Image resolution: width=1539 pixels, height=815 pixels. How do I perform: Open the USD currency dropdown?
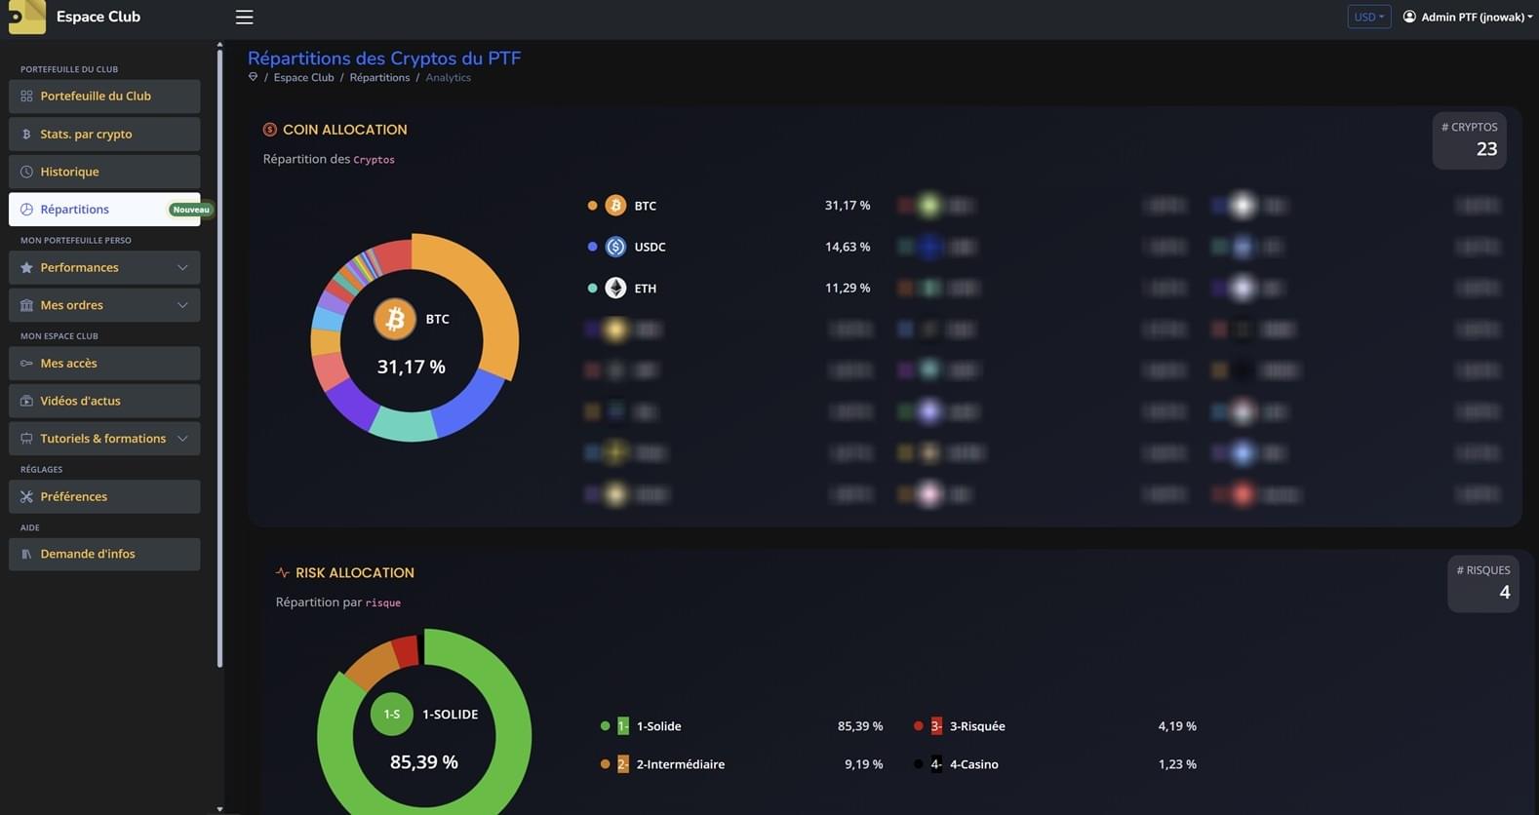point(1368,17)
